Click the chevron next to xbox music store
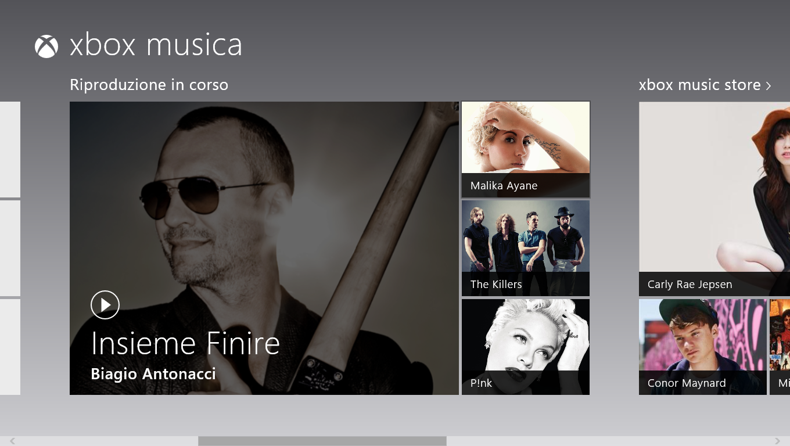 pos(769,86)
